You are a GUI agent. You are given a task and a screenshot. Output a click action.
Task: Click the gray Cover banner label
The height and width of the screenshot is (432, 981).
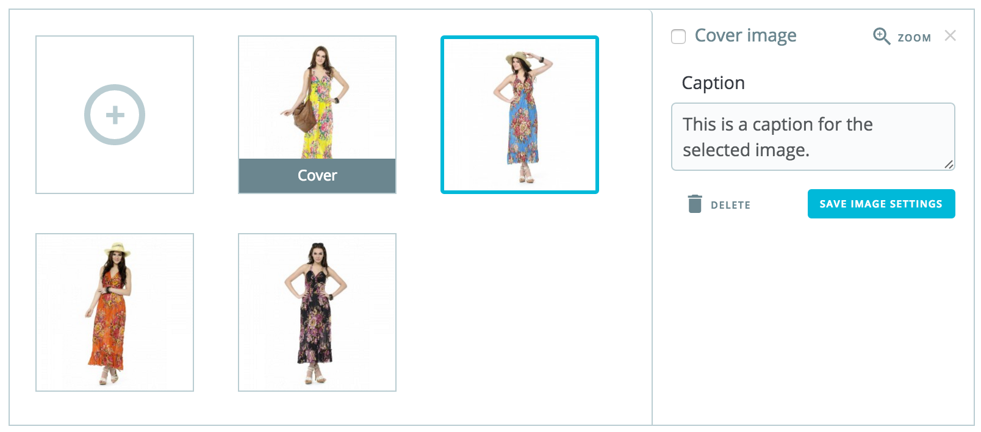tap(317, 176)
